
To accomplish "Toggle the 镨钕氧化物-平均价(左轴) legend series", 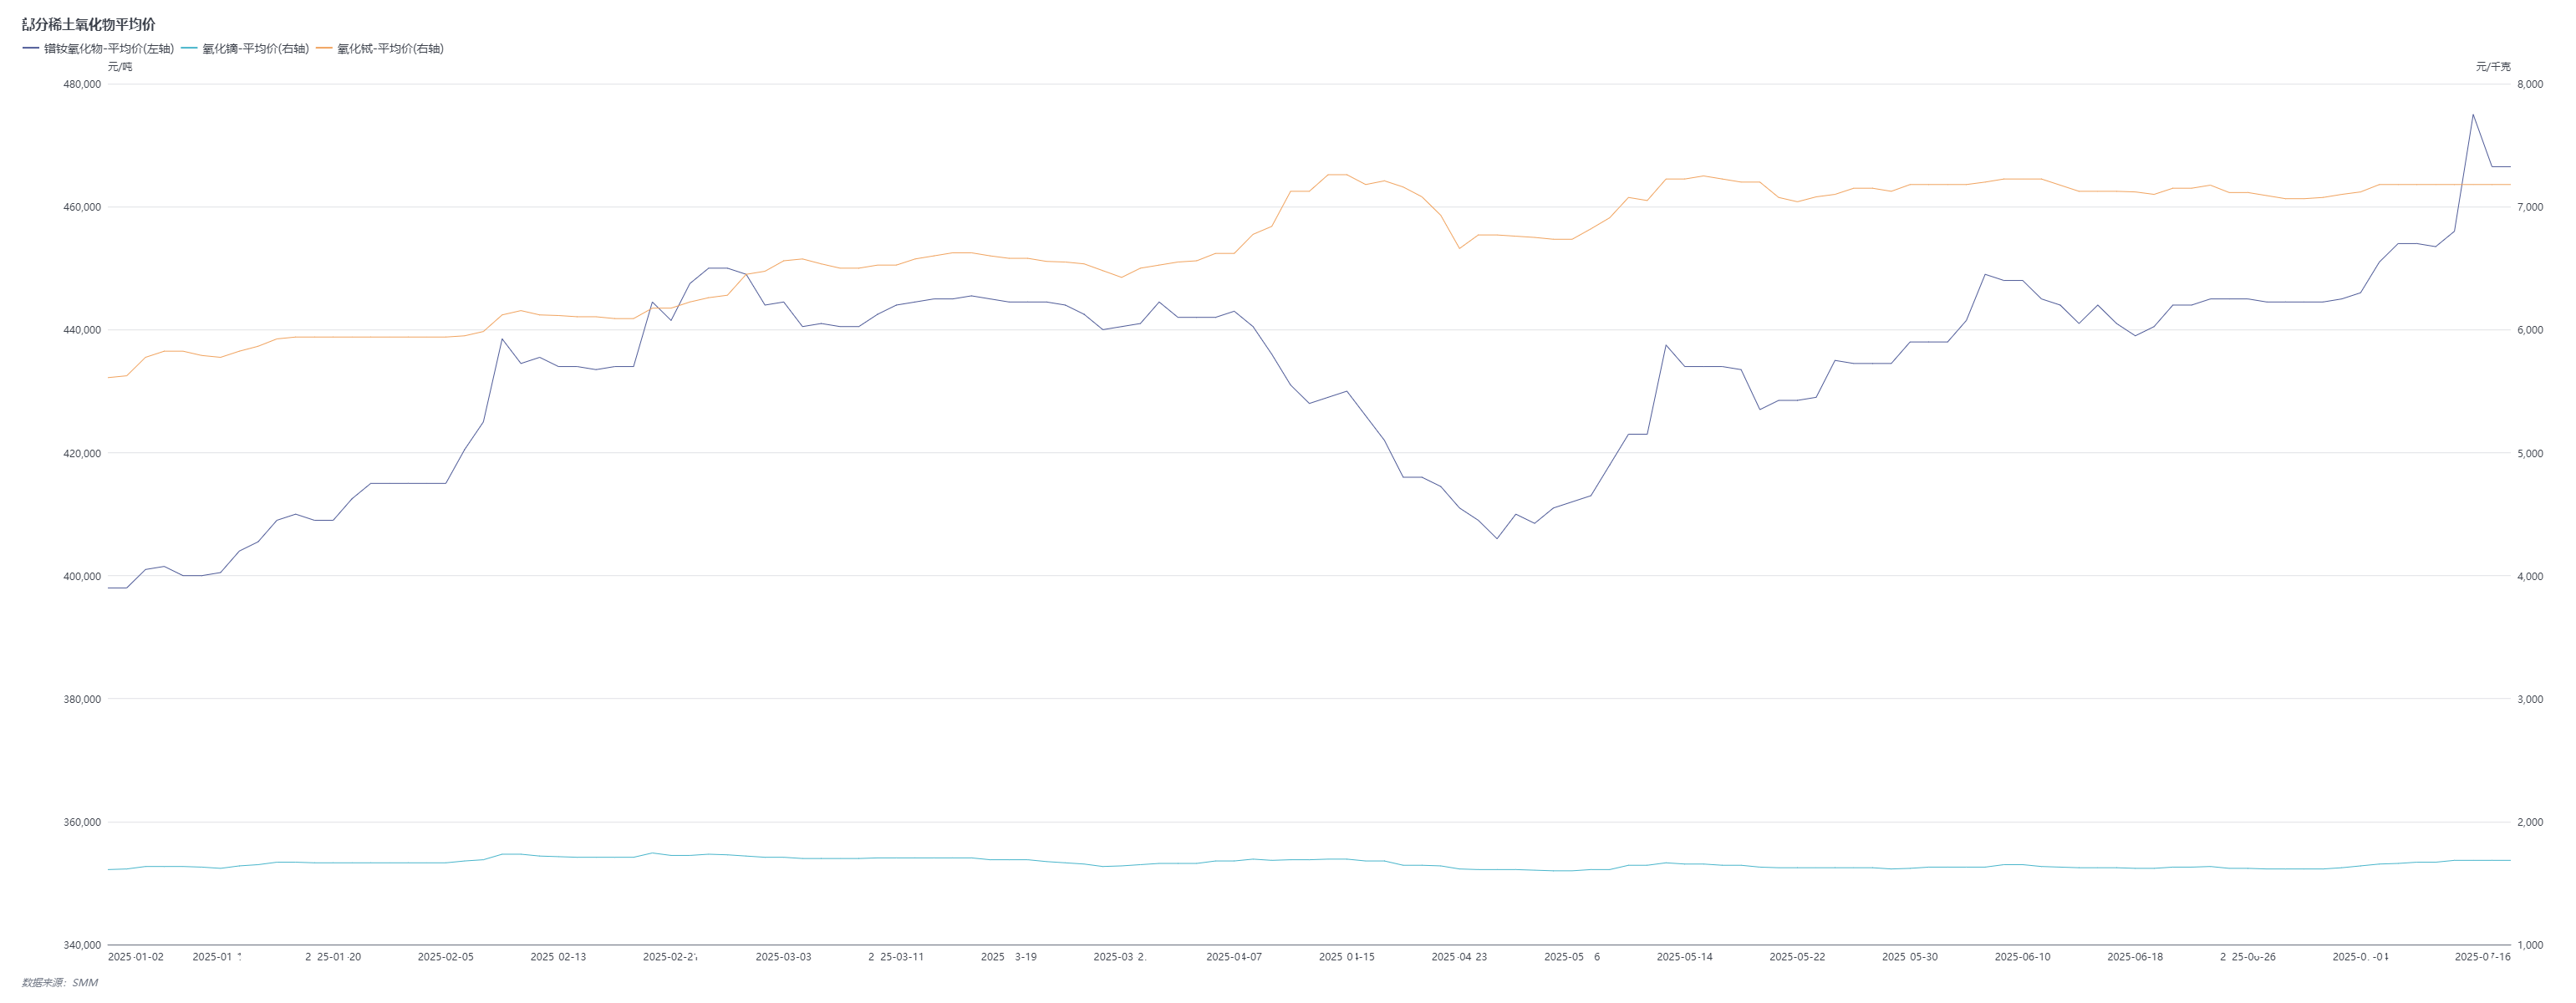I will click(108, 48).
